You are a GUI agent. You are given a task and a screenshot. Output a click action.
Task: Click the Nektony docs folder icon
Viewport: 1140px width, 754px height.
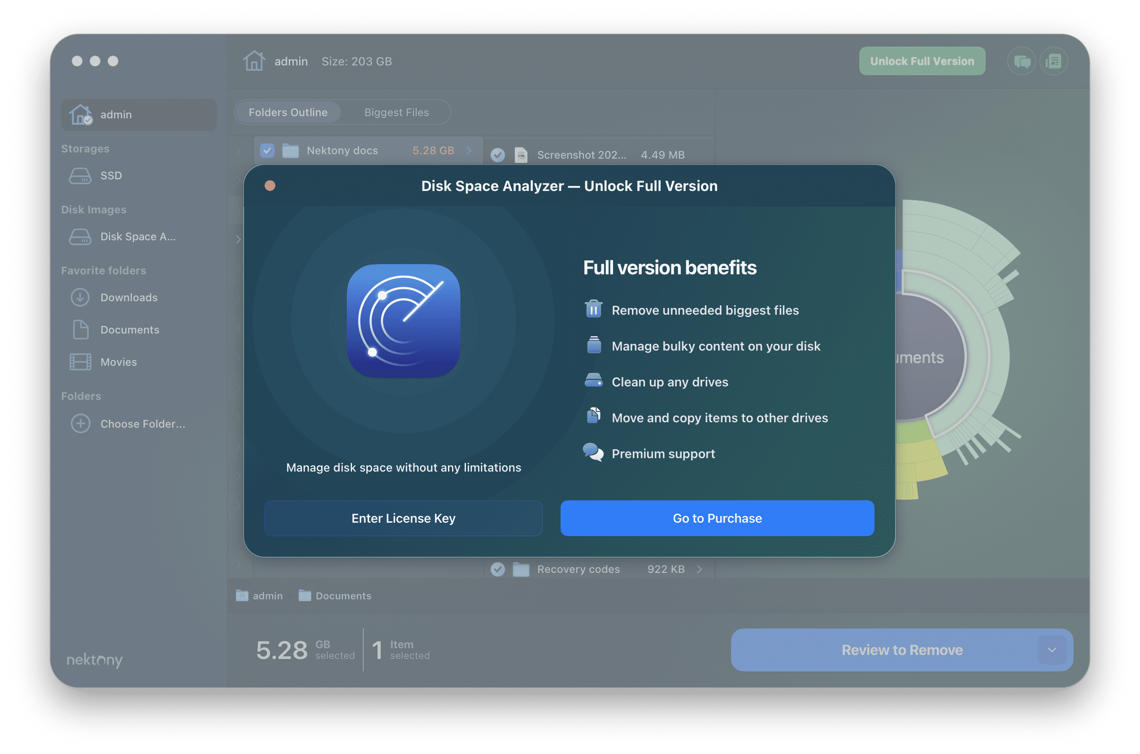click(x=290, y=151)
